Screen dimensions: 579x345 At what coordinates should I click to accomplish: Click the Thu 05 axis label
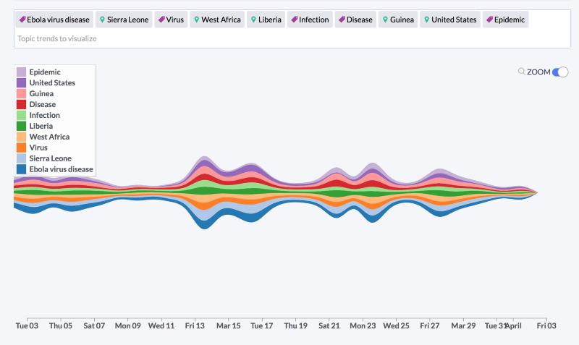coord(61,325)
